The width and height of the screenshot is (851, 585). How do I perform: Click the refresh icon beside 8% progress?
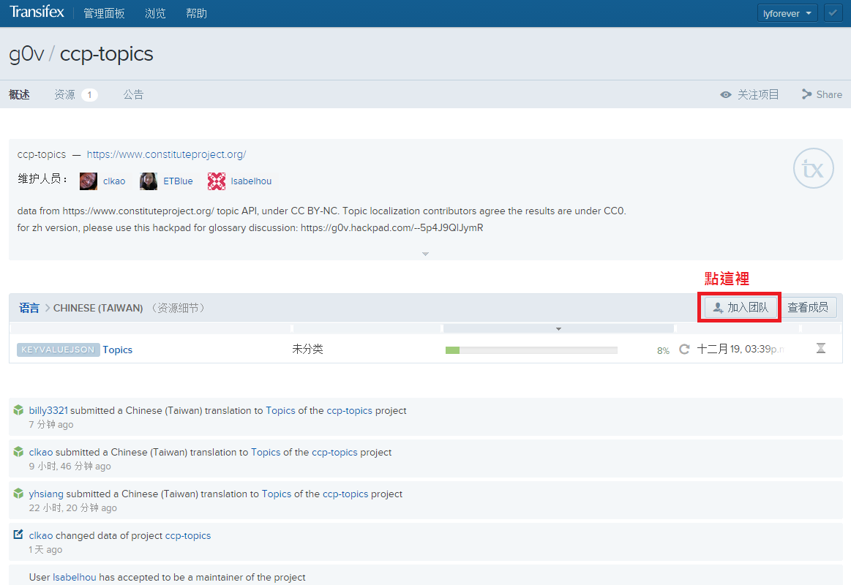(x=684, y=350)
